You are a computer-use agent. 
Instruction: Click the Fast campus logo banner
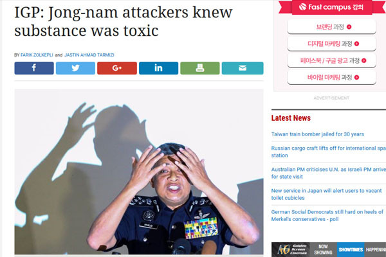point(331,7)
